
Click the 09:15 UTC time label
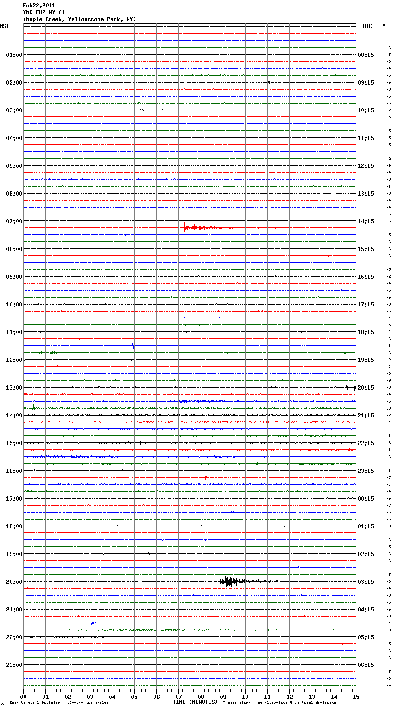[366, 83]
